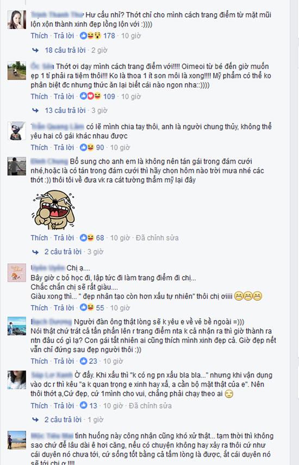Viewport: 299px width, 465px height.
Task: Click Trả lời on the 'Người đàn ông thật lòng' comment
Action: [64, 361]
